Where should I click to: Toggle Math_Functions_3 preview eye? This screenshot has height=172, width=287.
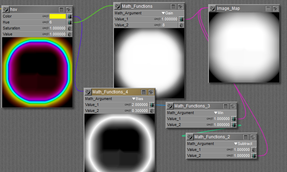(x=233, y=106)
